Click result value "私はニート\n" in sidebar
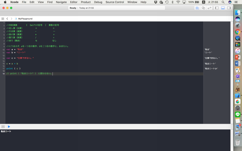242x151 pixels. [211, 68]
